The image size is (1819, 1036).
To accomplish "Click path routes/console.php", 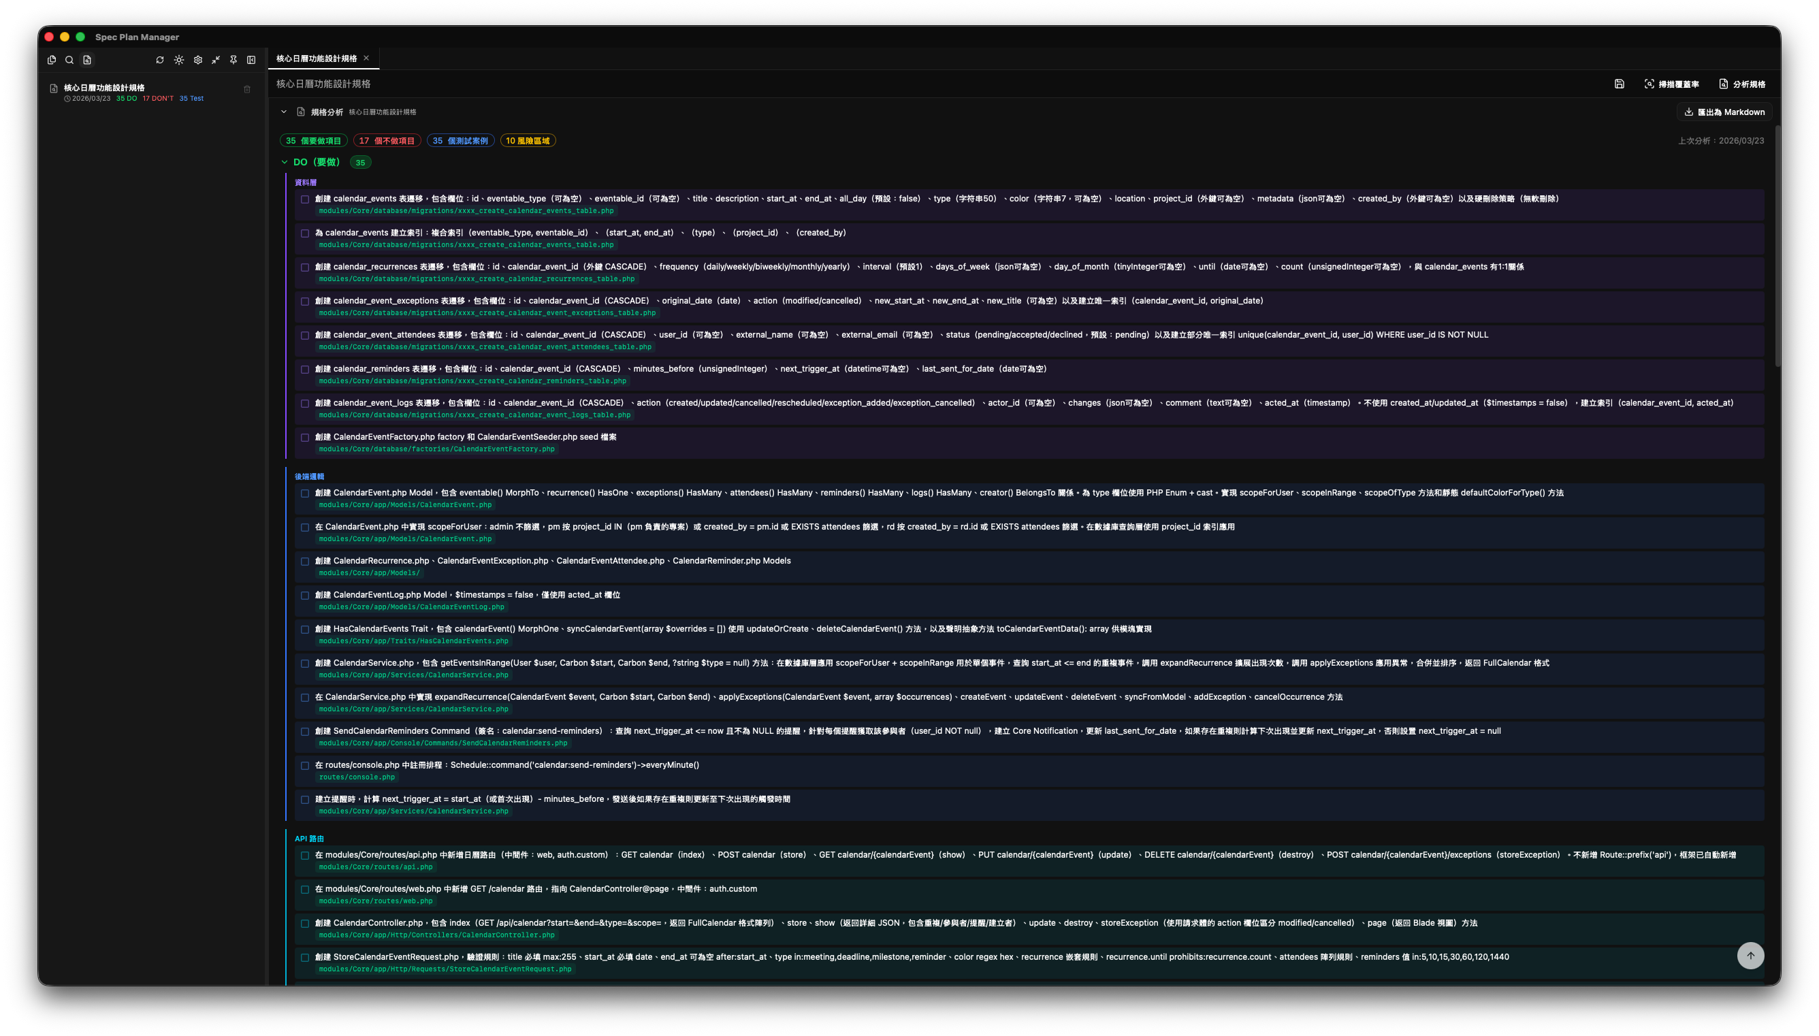I will coord(357,777).
